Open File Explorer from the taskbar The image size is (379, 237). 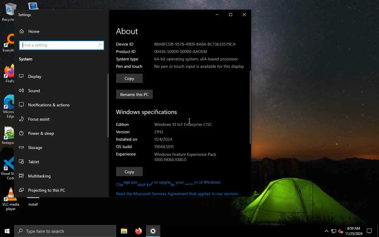pos(124,231)
